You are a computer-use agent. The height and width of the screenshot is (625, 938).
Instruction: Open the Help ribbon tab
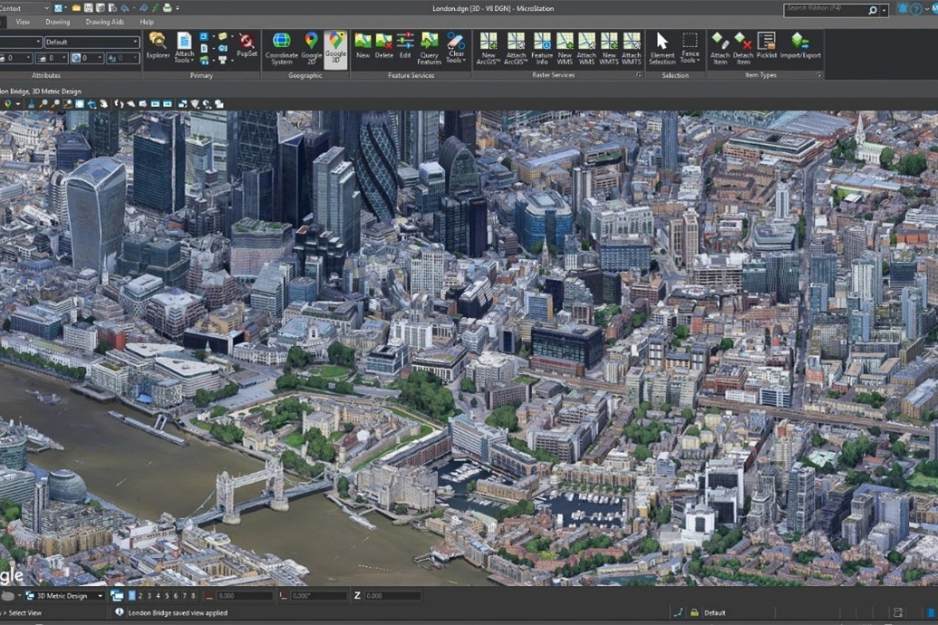click(x=147, y=22)
